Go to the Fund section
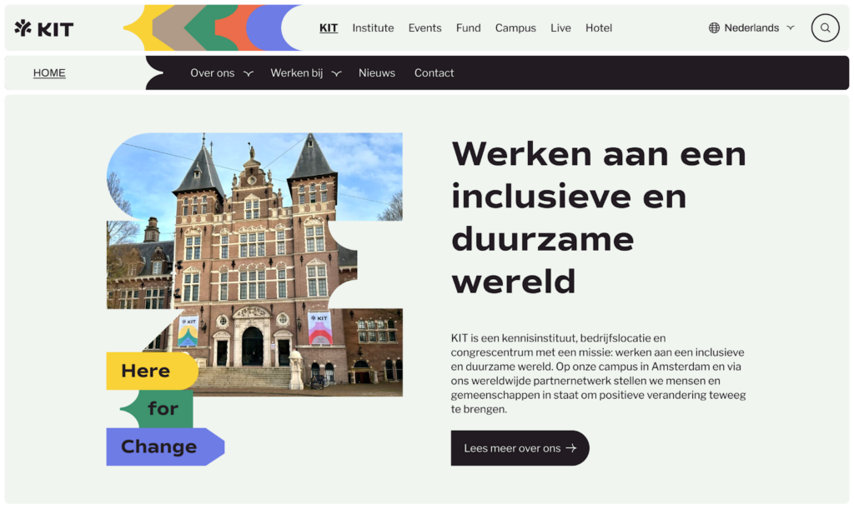The height and width of the screenshot is (509, 854). (468, 27)
